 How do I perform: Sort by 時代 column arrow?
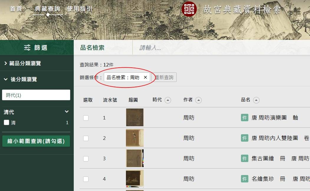point(168,100)
